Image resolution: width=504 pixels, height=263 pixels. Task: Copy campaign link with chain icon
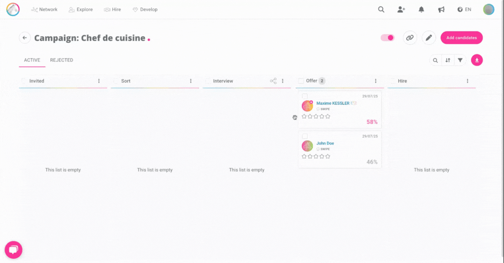tap(410, 38)
